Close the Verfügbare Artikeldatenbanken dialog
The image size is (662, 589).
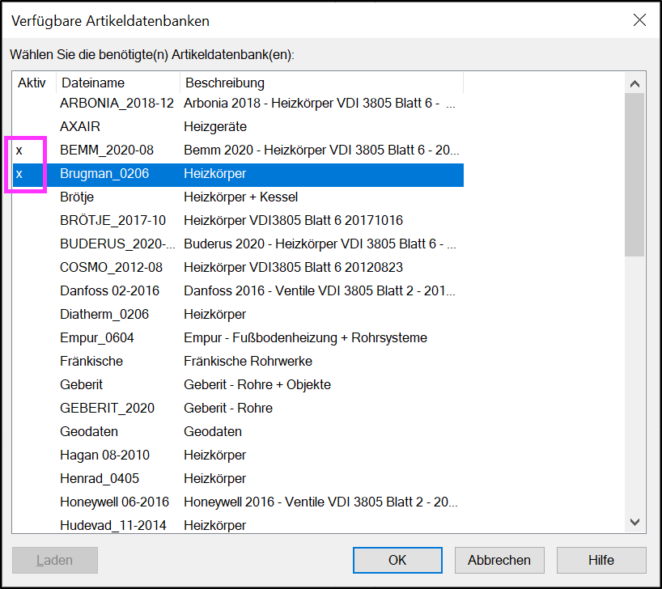[639, 20]
